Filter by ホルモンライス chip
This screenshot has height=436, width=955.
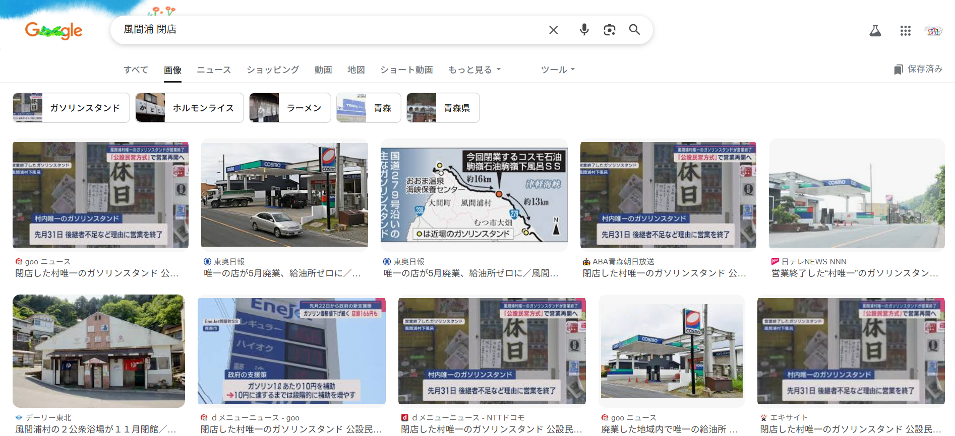click(190, 108)
